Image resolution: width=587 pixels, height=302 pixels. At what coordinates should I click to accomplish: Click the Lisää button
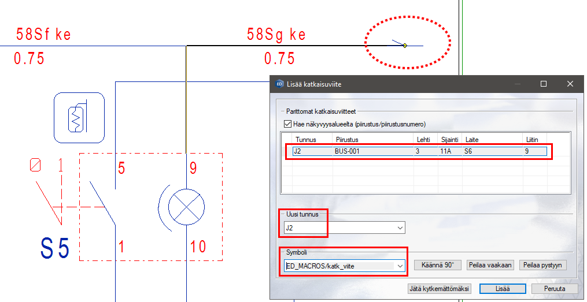pos(503,289)
